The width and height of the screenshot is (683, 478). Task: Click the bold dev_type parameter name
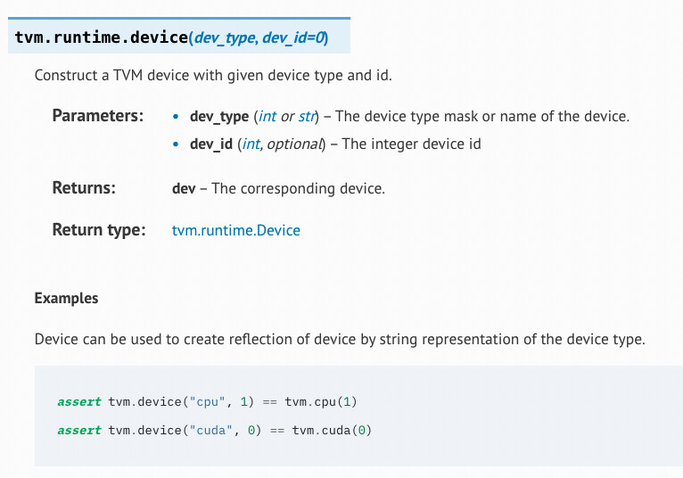[x=219, y=116]
